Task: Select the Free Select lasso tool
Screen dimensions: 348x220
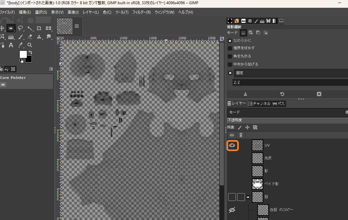Action: [20, 28]
